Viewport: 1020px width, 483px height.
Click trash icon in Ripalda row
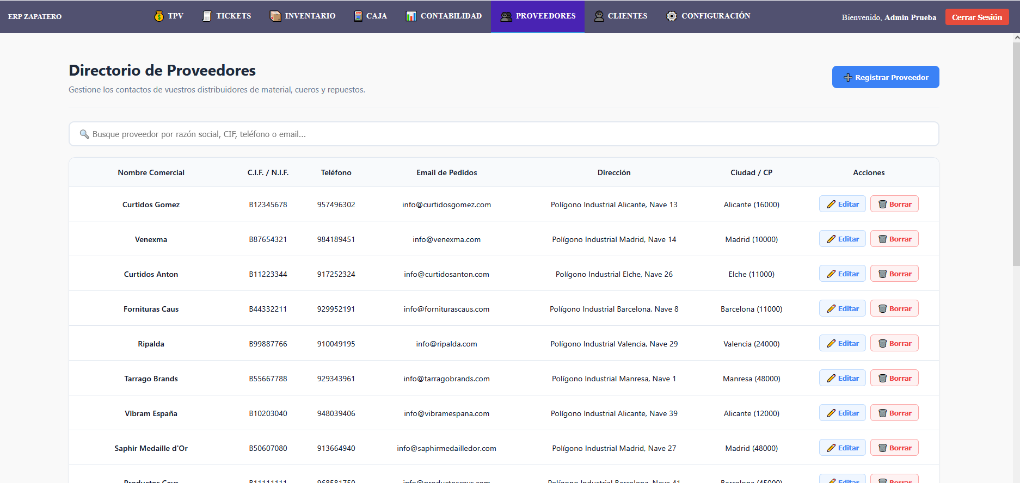click(x=882, y=343)
